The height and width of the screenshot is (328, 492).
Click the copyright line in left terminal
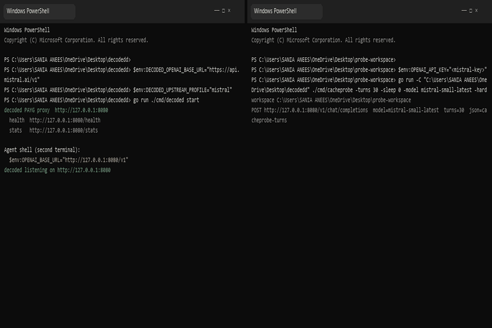tap(76, 40)
